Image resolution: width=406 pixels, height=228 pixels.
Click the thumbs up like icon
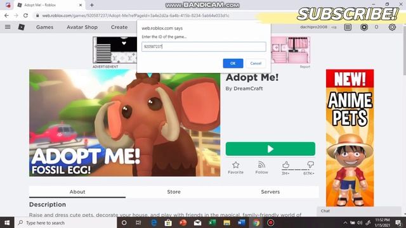point(285,165)
